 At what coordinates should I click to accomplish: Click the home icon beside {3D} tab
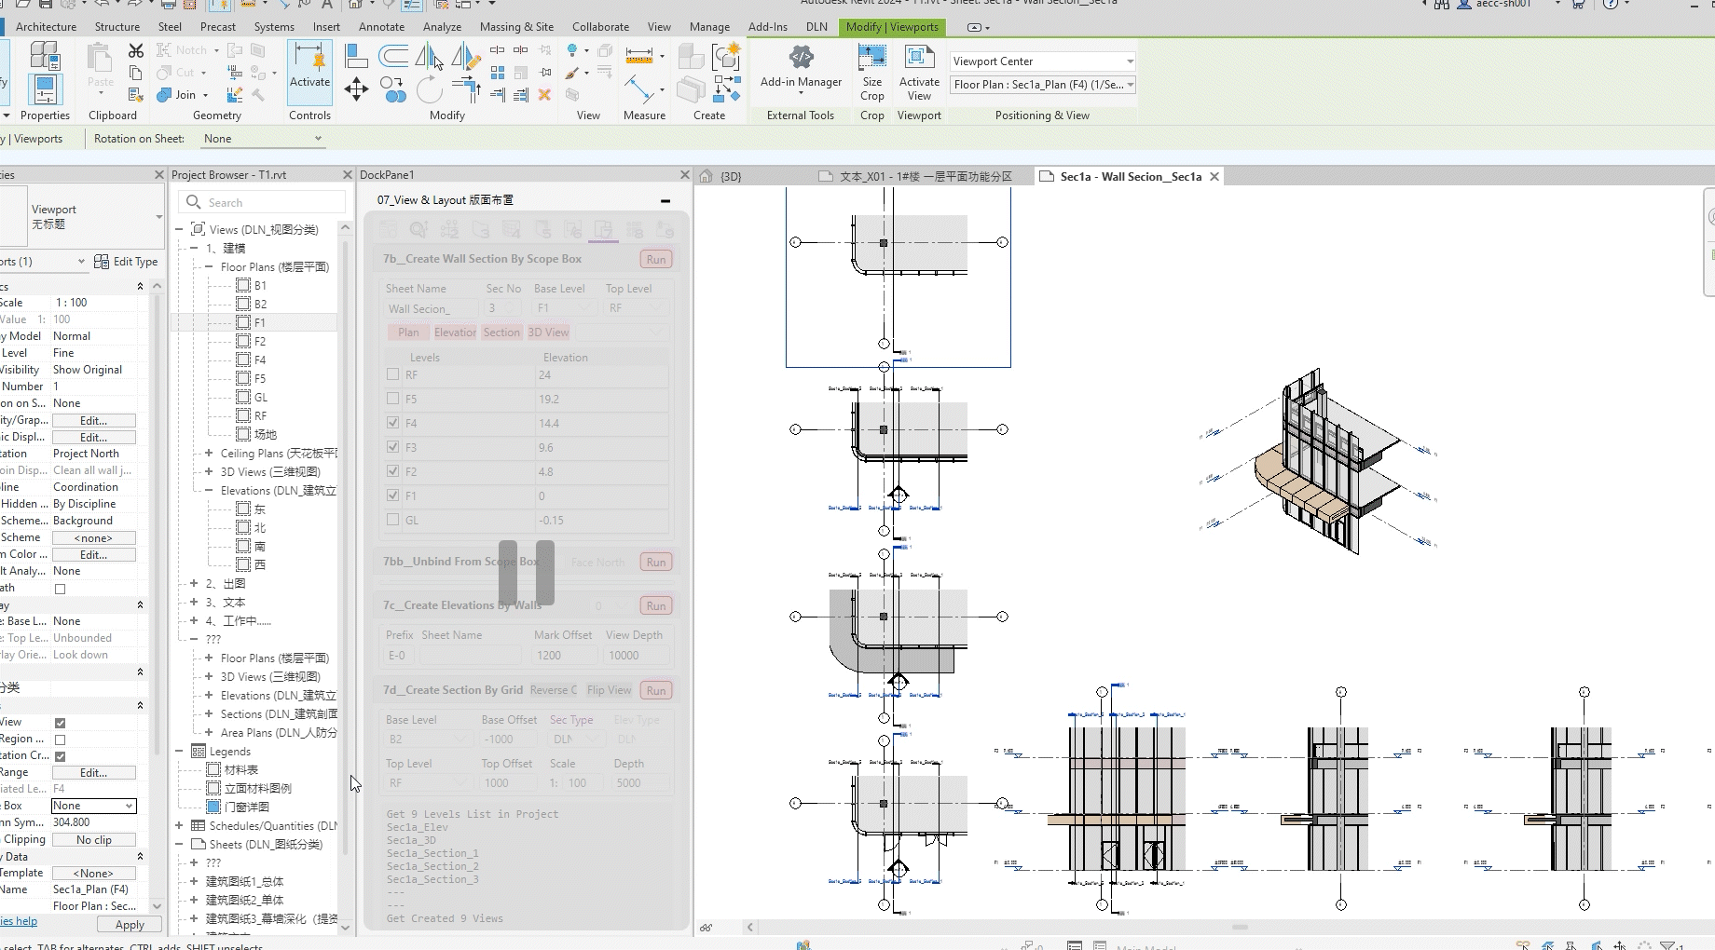tap(707, 176)
